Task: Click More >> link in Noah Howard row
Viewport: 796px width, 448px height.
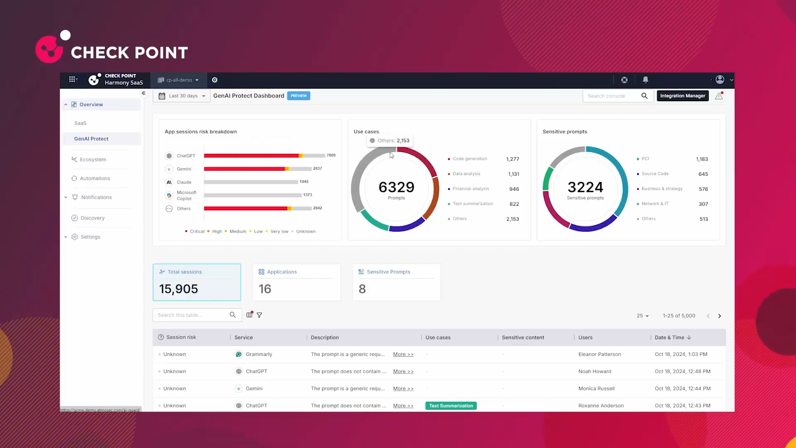Action: (x=403, y=372)
